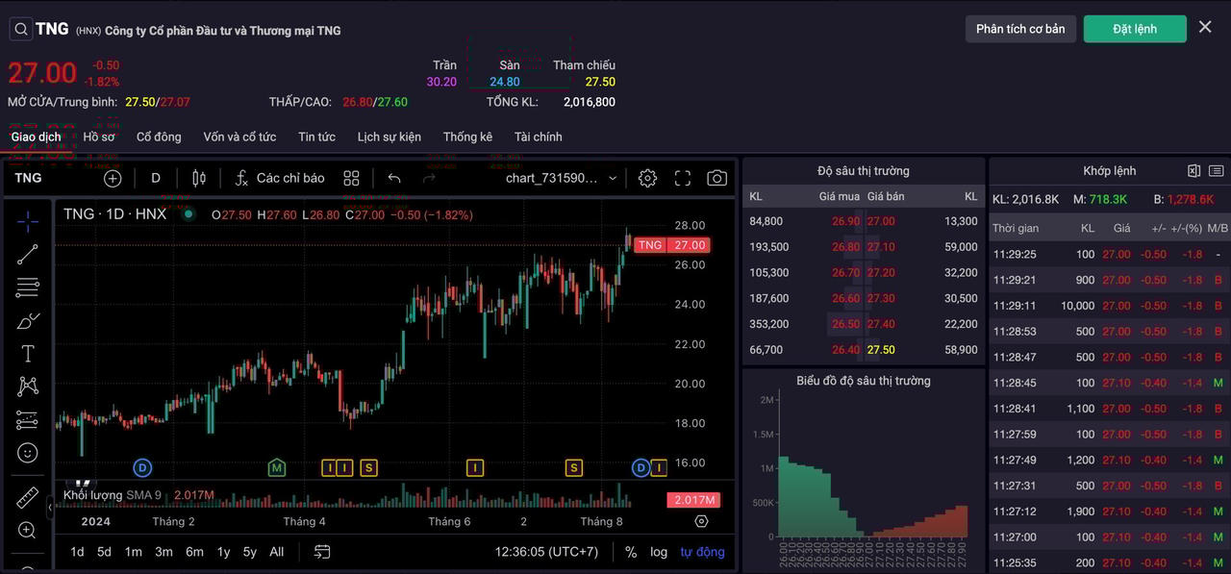
Task: Click yellow ask price 27.50 in order book
Action: point(881,350)
